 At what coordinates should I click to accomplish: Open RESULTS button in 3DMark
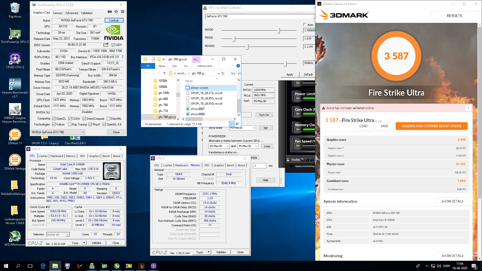(454, 16)
